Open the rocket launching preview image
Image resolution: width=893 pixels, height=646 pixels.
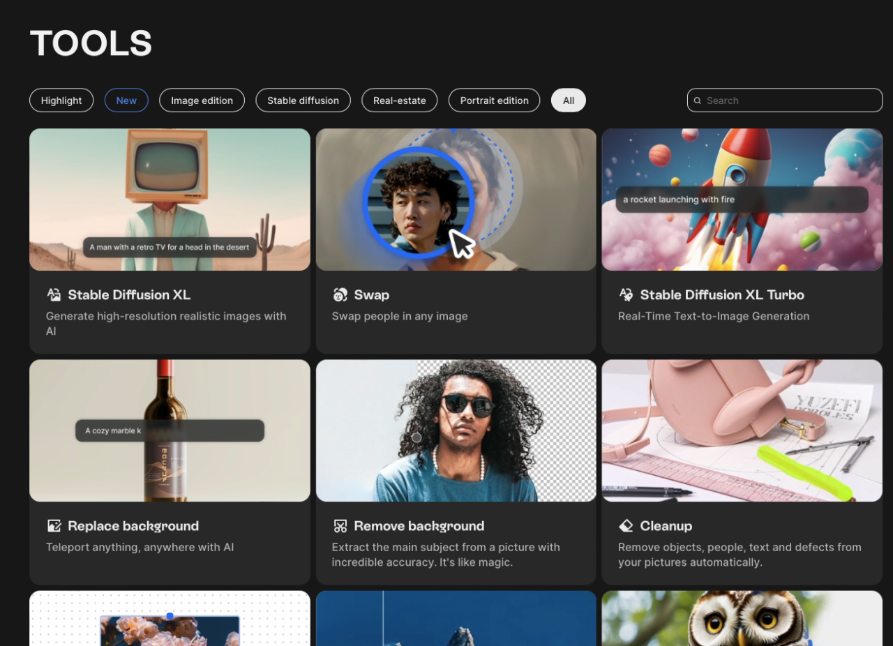pyautogui.click(x=742, y=199)
